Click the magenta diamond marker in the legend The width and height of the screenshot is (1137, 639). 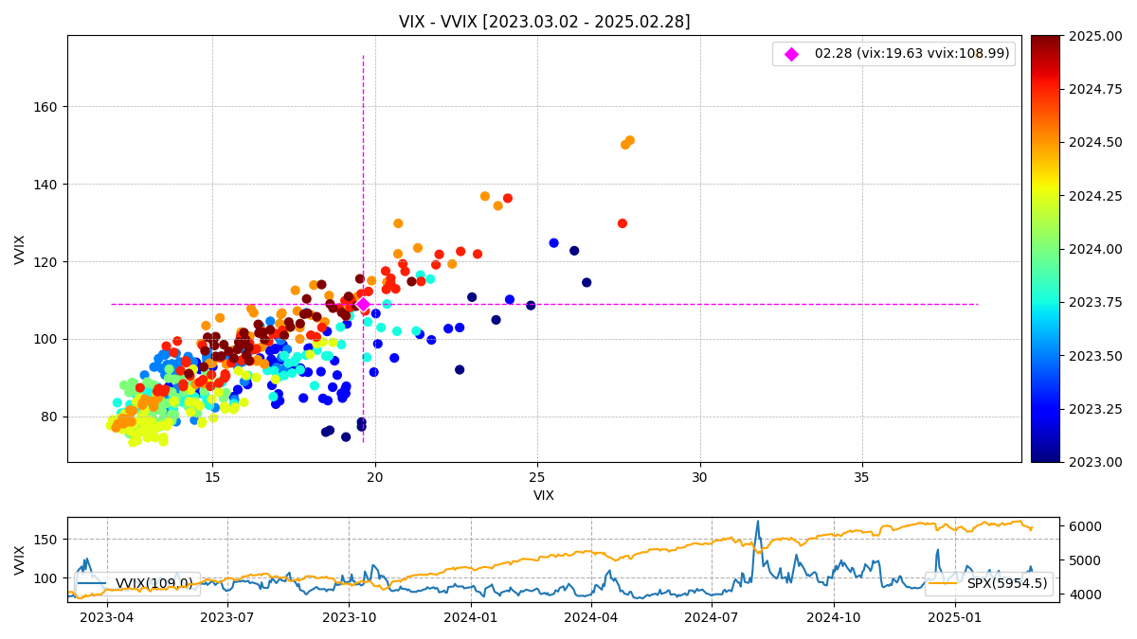coord(791,54)
